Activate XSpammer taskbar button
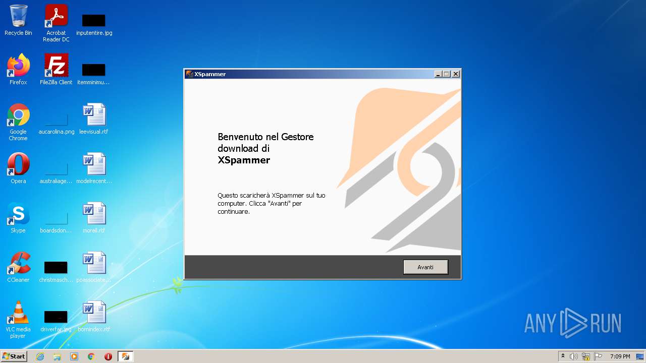 pyautogui.click(x=125, y=356)
